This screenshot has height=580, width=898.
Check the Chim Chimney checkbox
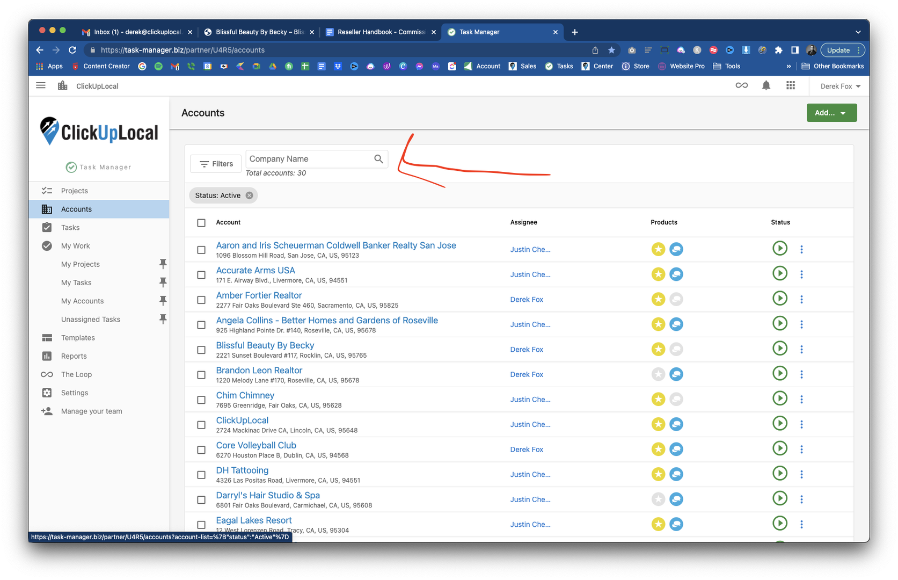pos(201,400)
